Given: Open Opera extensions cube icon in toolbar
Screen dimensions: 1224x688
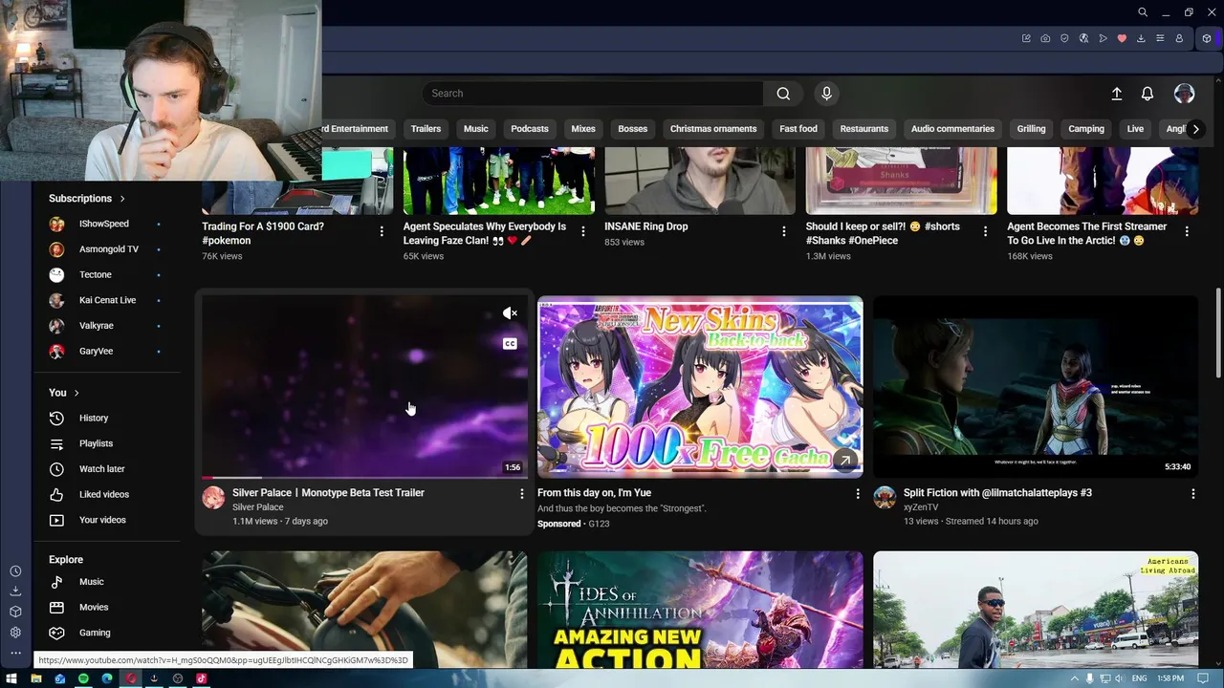Looking at the screenshot, I should tap(1207, 38).
